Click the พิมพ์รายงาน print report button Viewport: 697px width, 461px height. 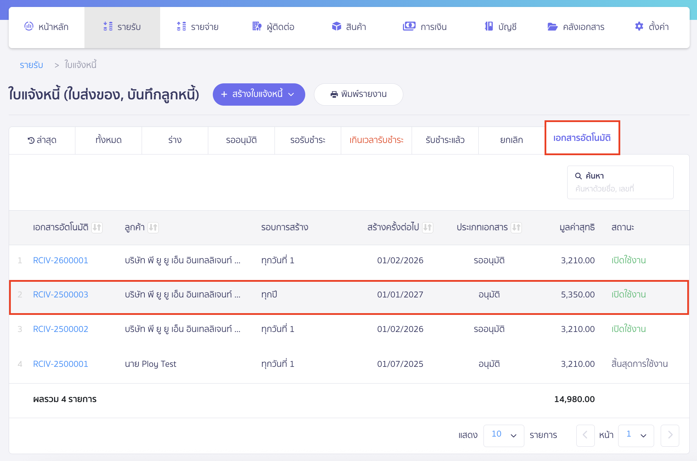click(x=358, y=94)
